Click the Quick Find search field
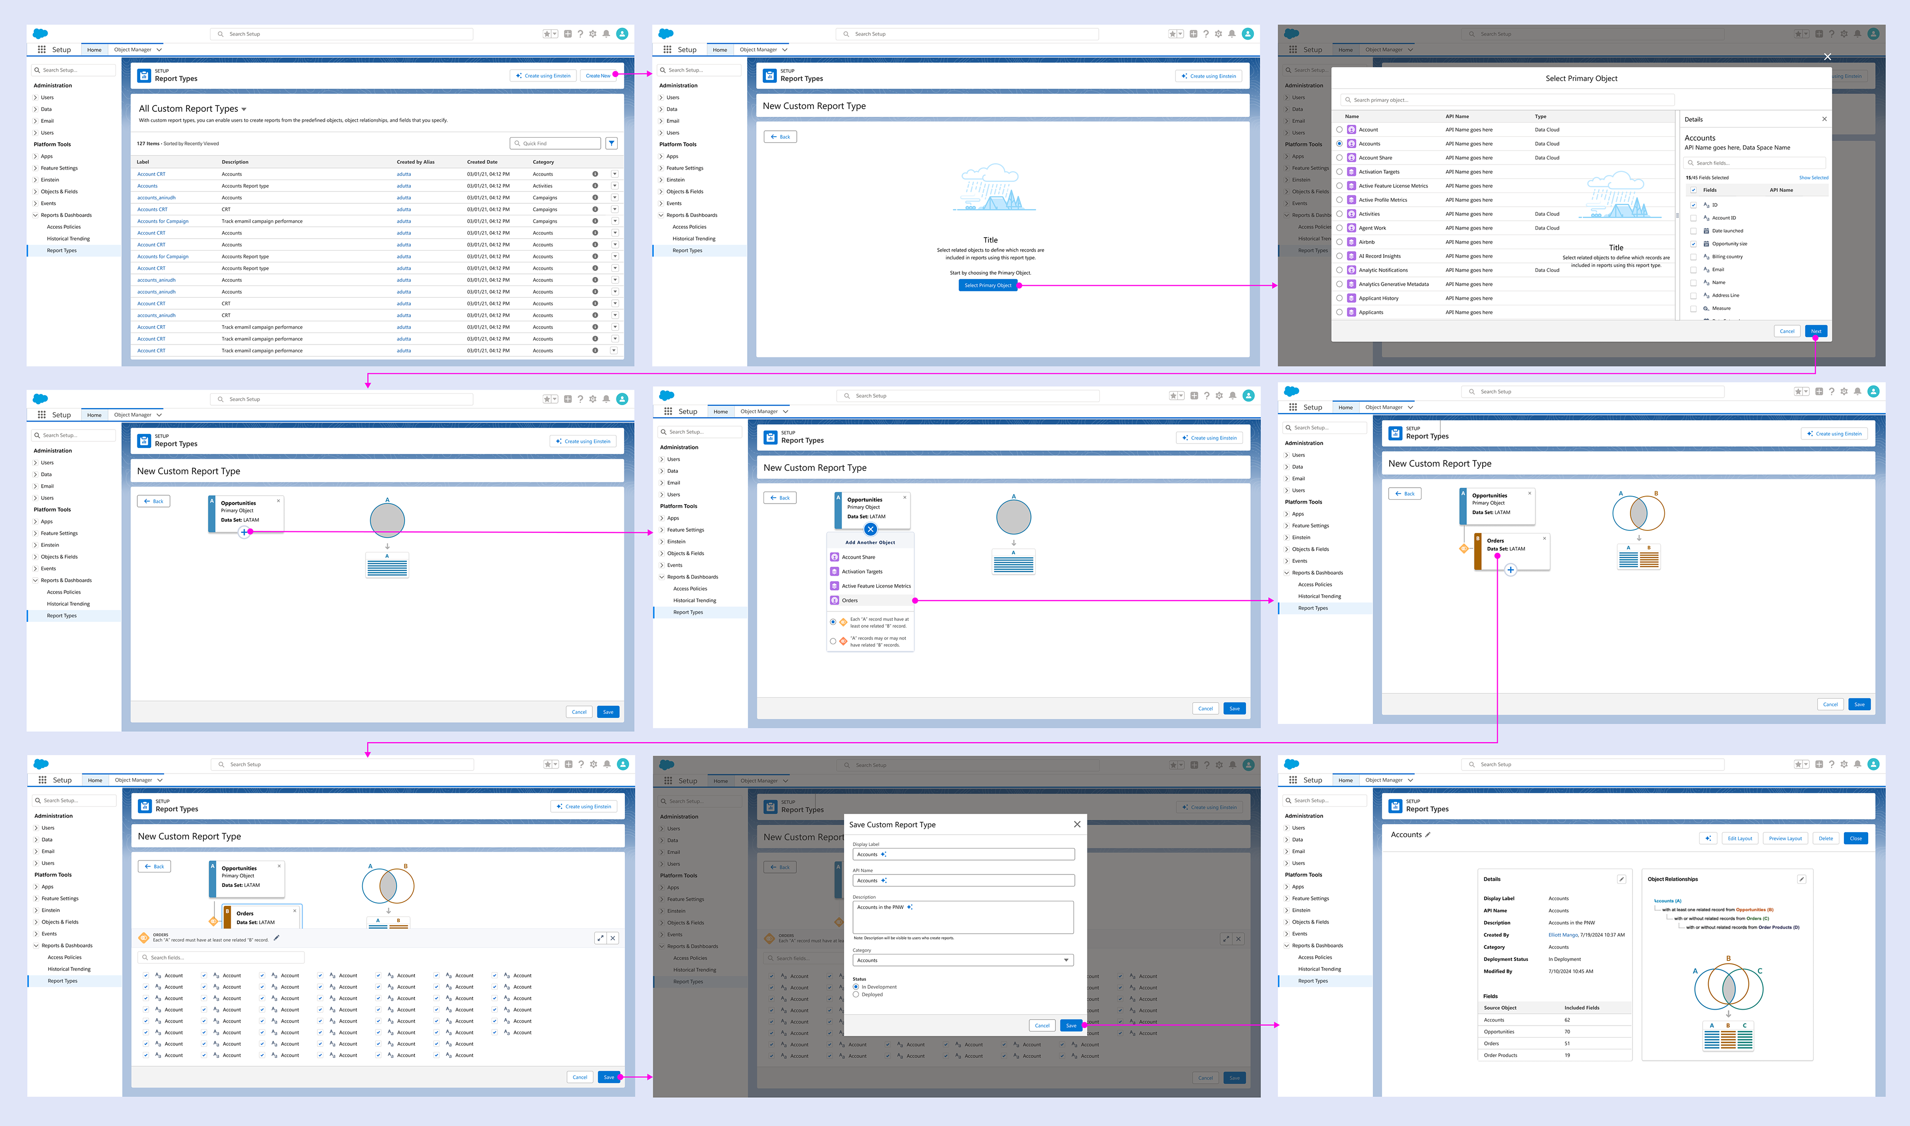Viewport: 1910px width, 1126px height. [x=555, y=143]
